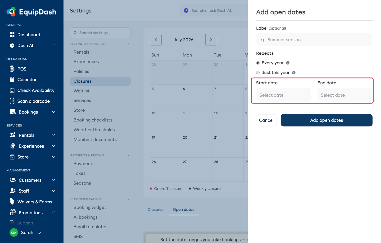The height and width of the screenshot is (243, 381).
Task: Focus the Search settings field
Action: [x=100, y=33]
